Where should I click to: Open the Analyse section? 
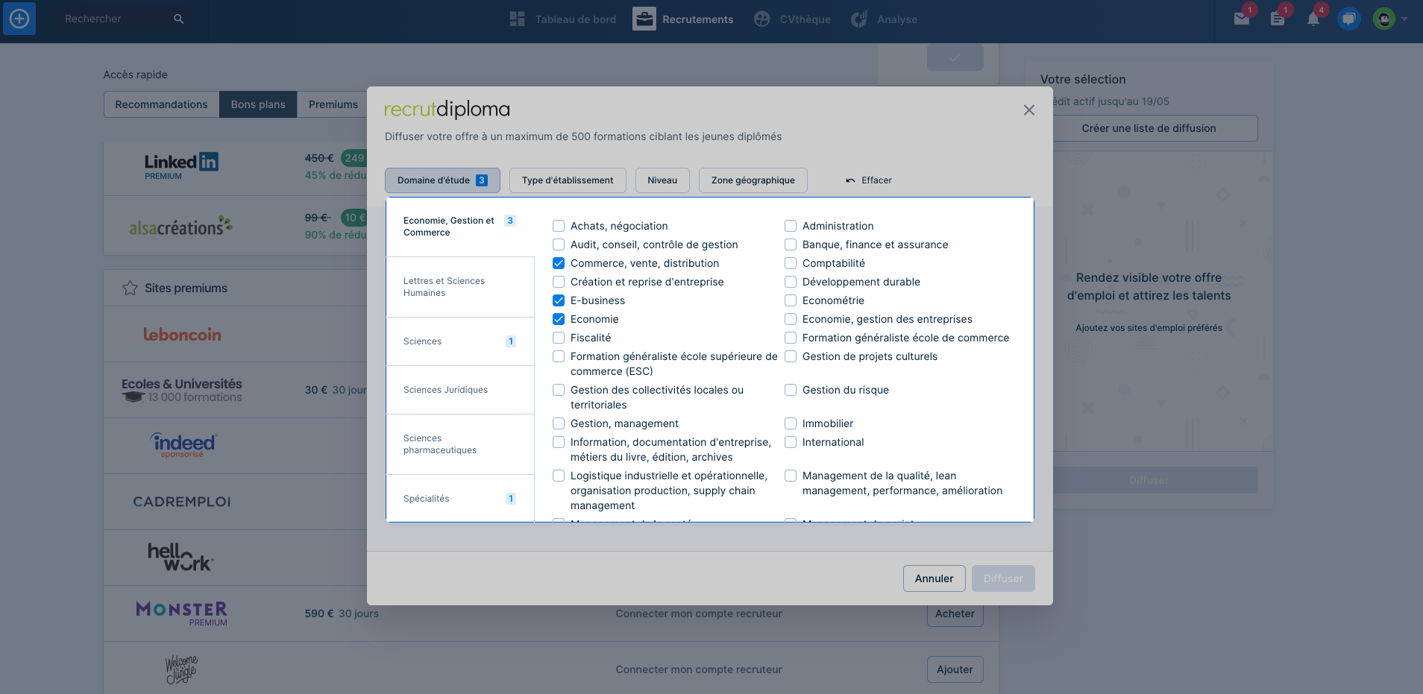(885, 19)
